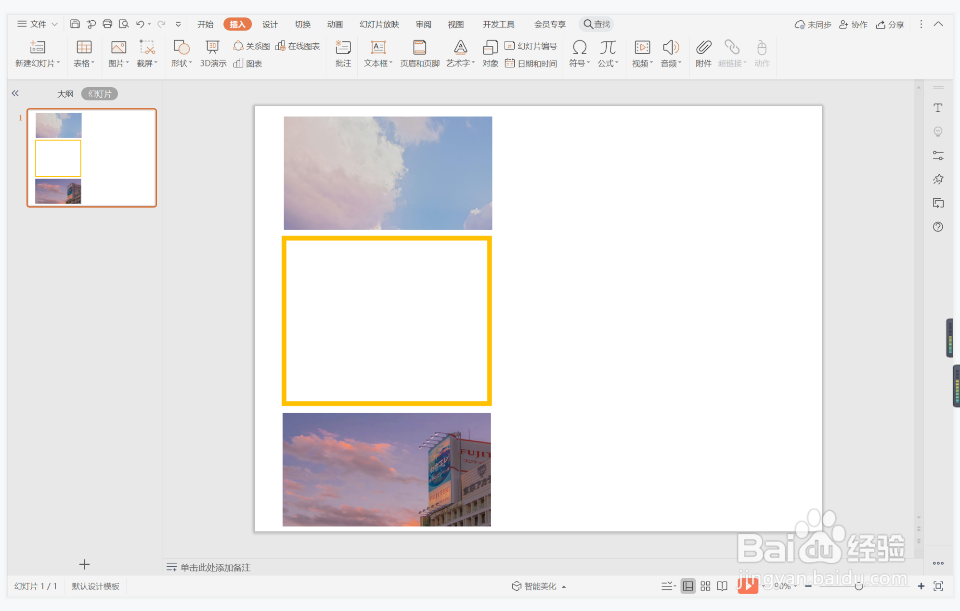Switch to normal view mode

point(688,586)
